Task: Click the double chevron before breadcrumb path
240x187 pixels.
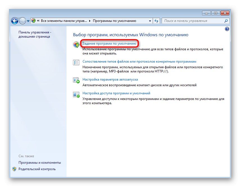Action: tap(38, 21)
